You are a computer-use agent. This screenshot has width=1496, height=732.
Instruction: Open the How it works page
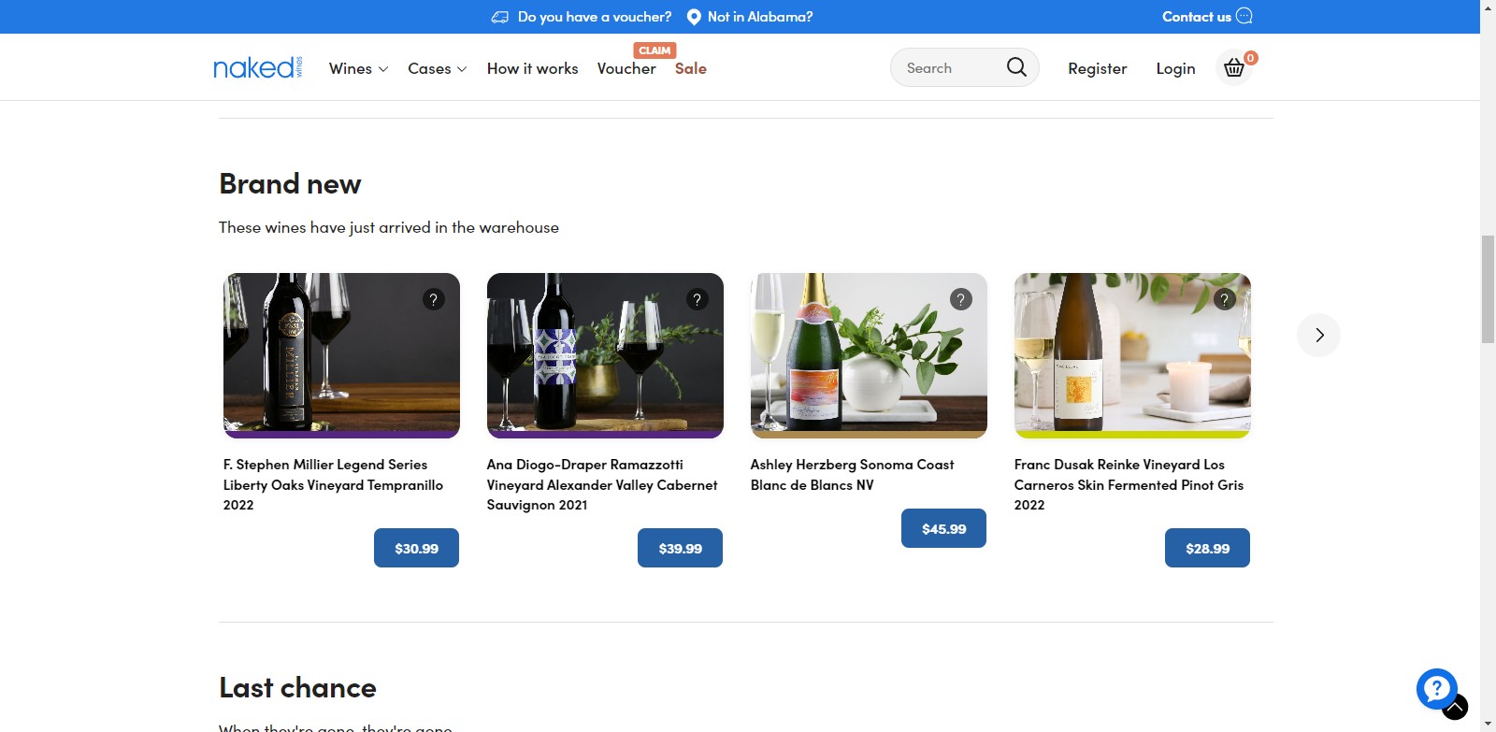pos(532,68)
